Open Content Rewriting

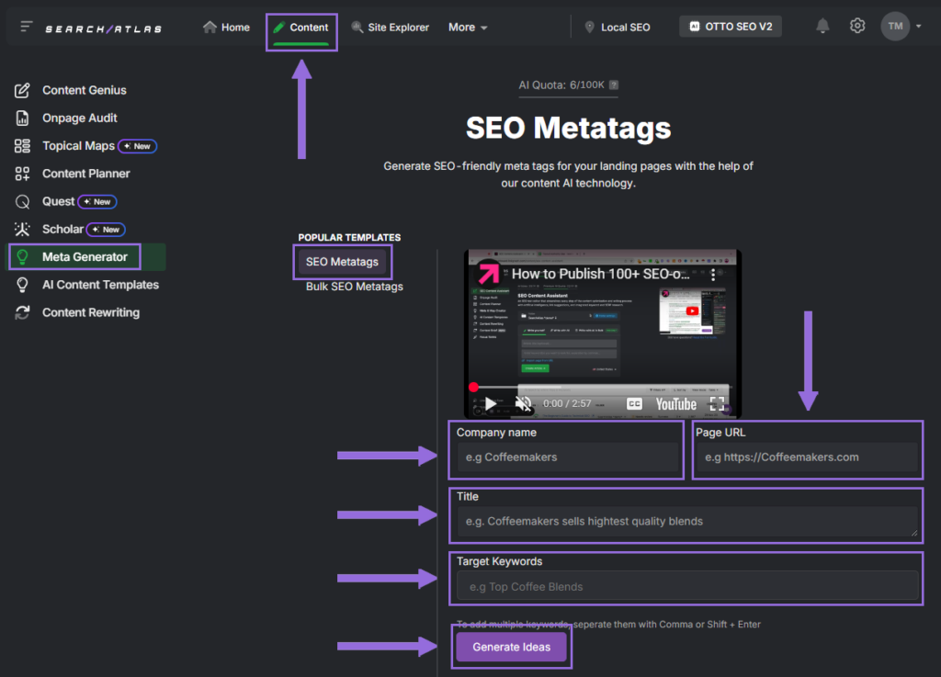tap(91, 312)
